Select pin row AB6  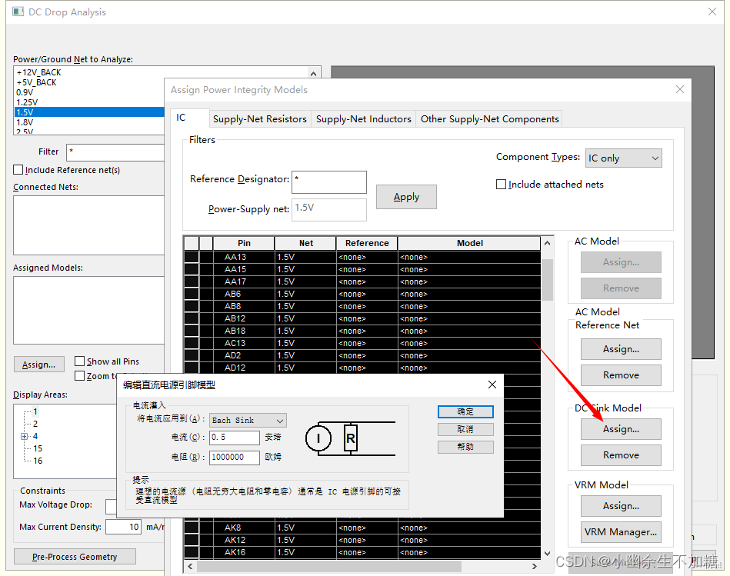tap(362, 294)
